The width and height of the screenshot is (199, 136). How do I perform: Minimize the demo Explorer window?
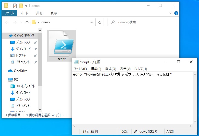click(148, 5)
